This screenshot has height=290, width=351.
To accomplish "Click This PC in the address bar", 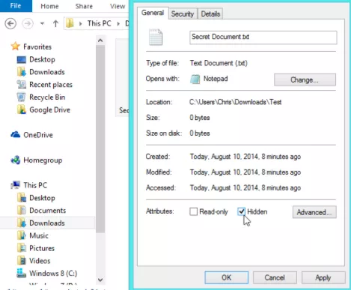I will (x=99, y=23).
